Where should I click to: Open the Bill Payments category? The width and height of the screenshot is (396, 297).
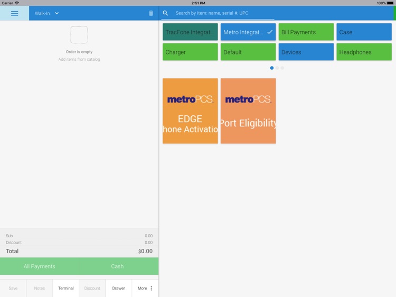306,32
